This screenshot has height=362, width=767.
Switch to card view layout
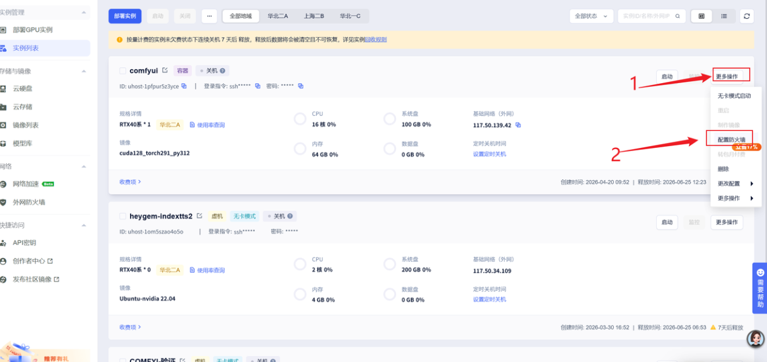[x=701, y=16]
